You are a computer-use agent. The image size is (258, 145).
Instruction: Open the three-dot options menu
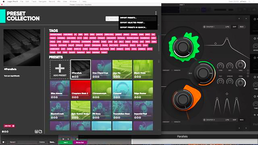pyautogui.click(x=156, y=13)
